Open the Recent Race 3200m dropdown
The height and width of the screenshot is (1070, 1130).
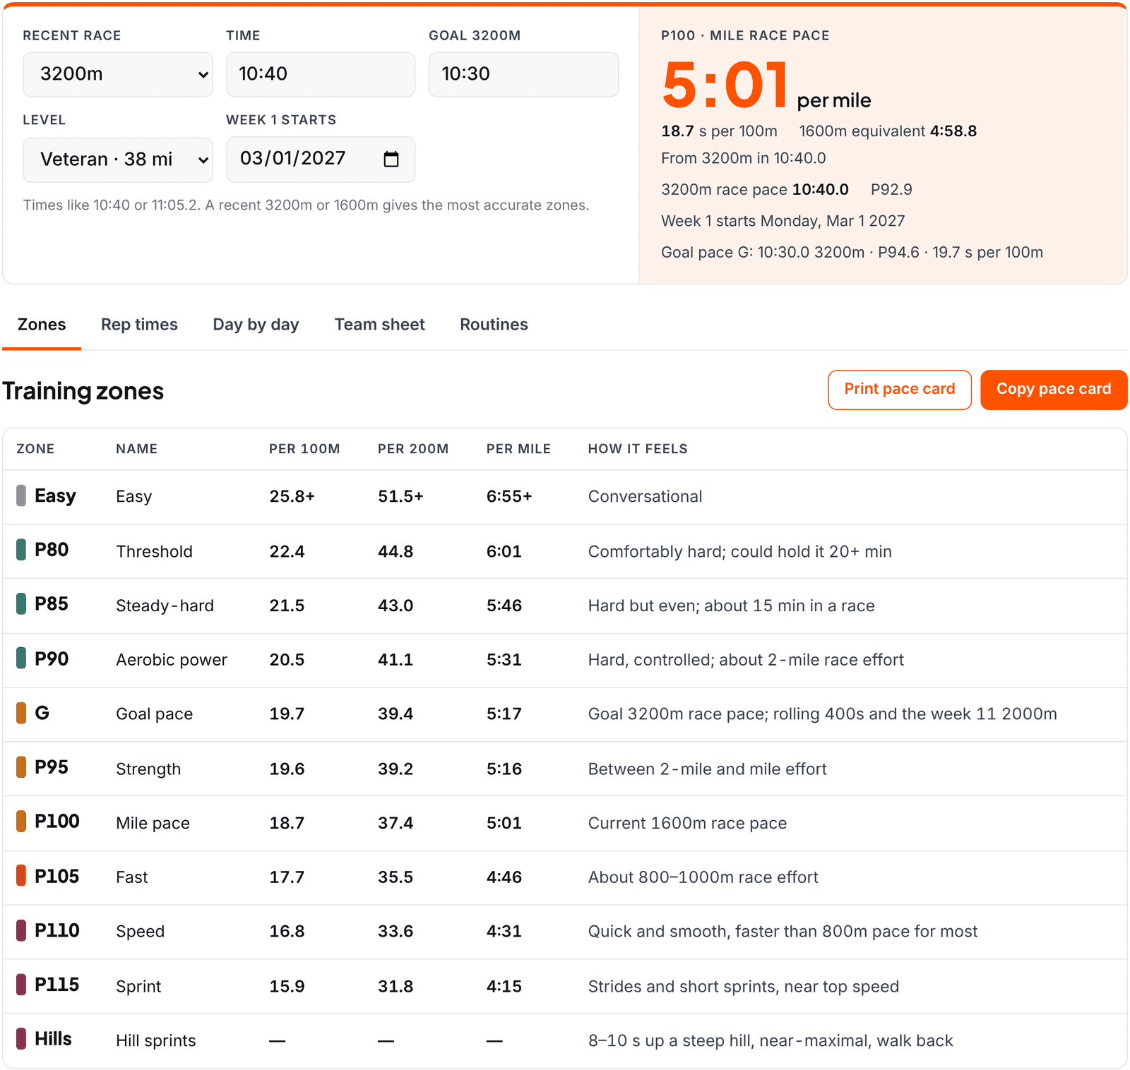coord(118,74)
